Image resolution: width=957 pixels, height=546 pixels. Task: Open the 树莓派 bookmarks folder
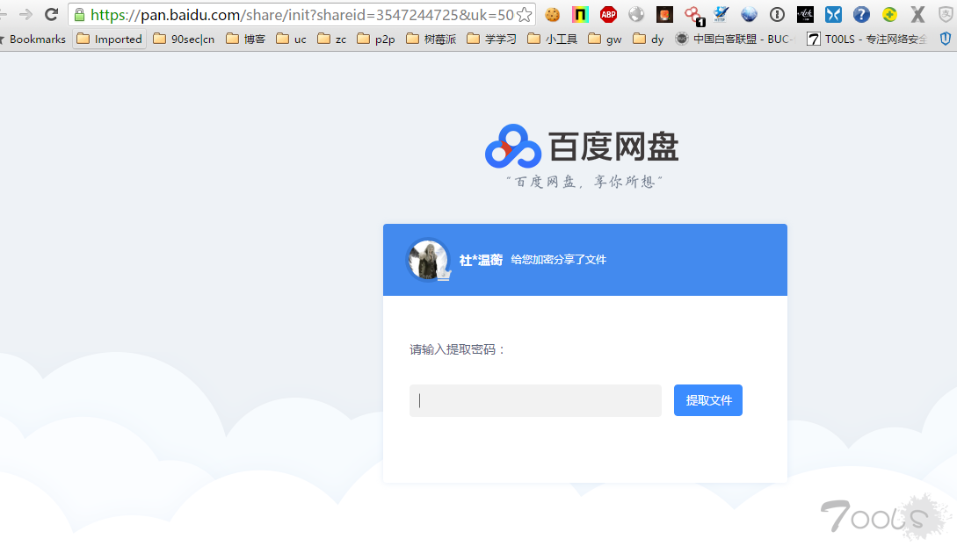[x=431, y=39]
